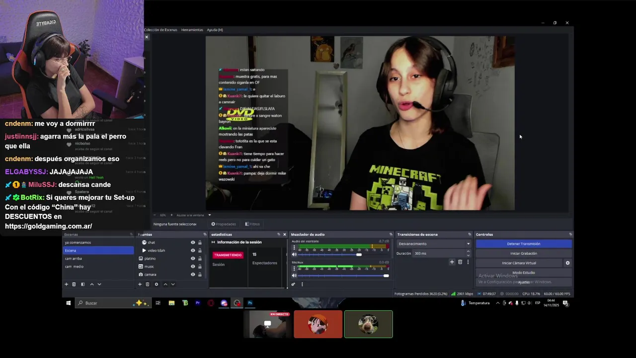Image resolution: width=636 pixels, height=358 pixels.
Task: Click Windows Buscar search box
Action: [x=112, y=303]
